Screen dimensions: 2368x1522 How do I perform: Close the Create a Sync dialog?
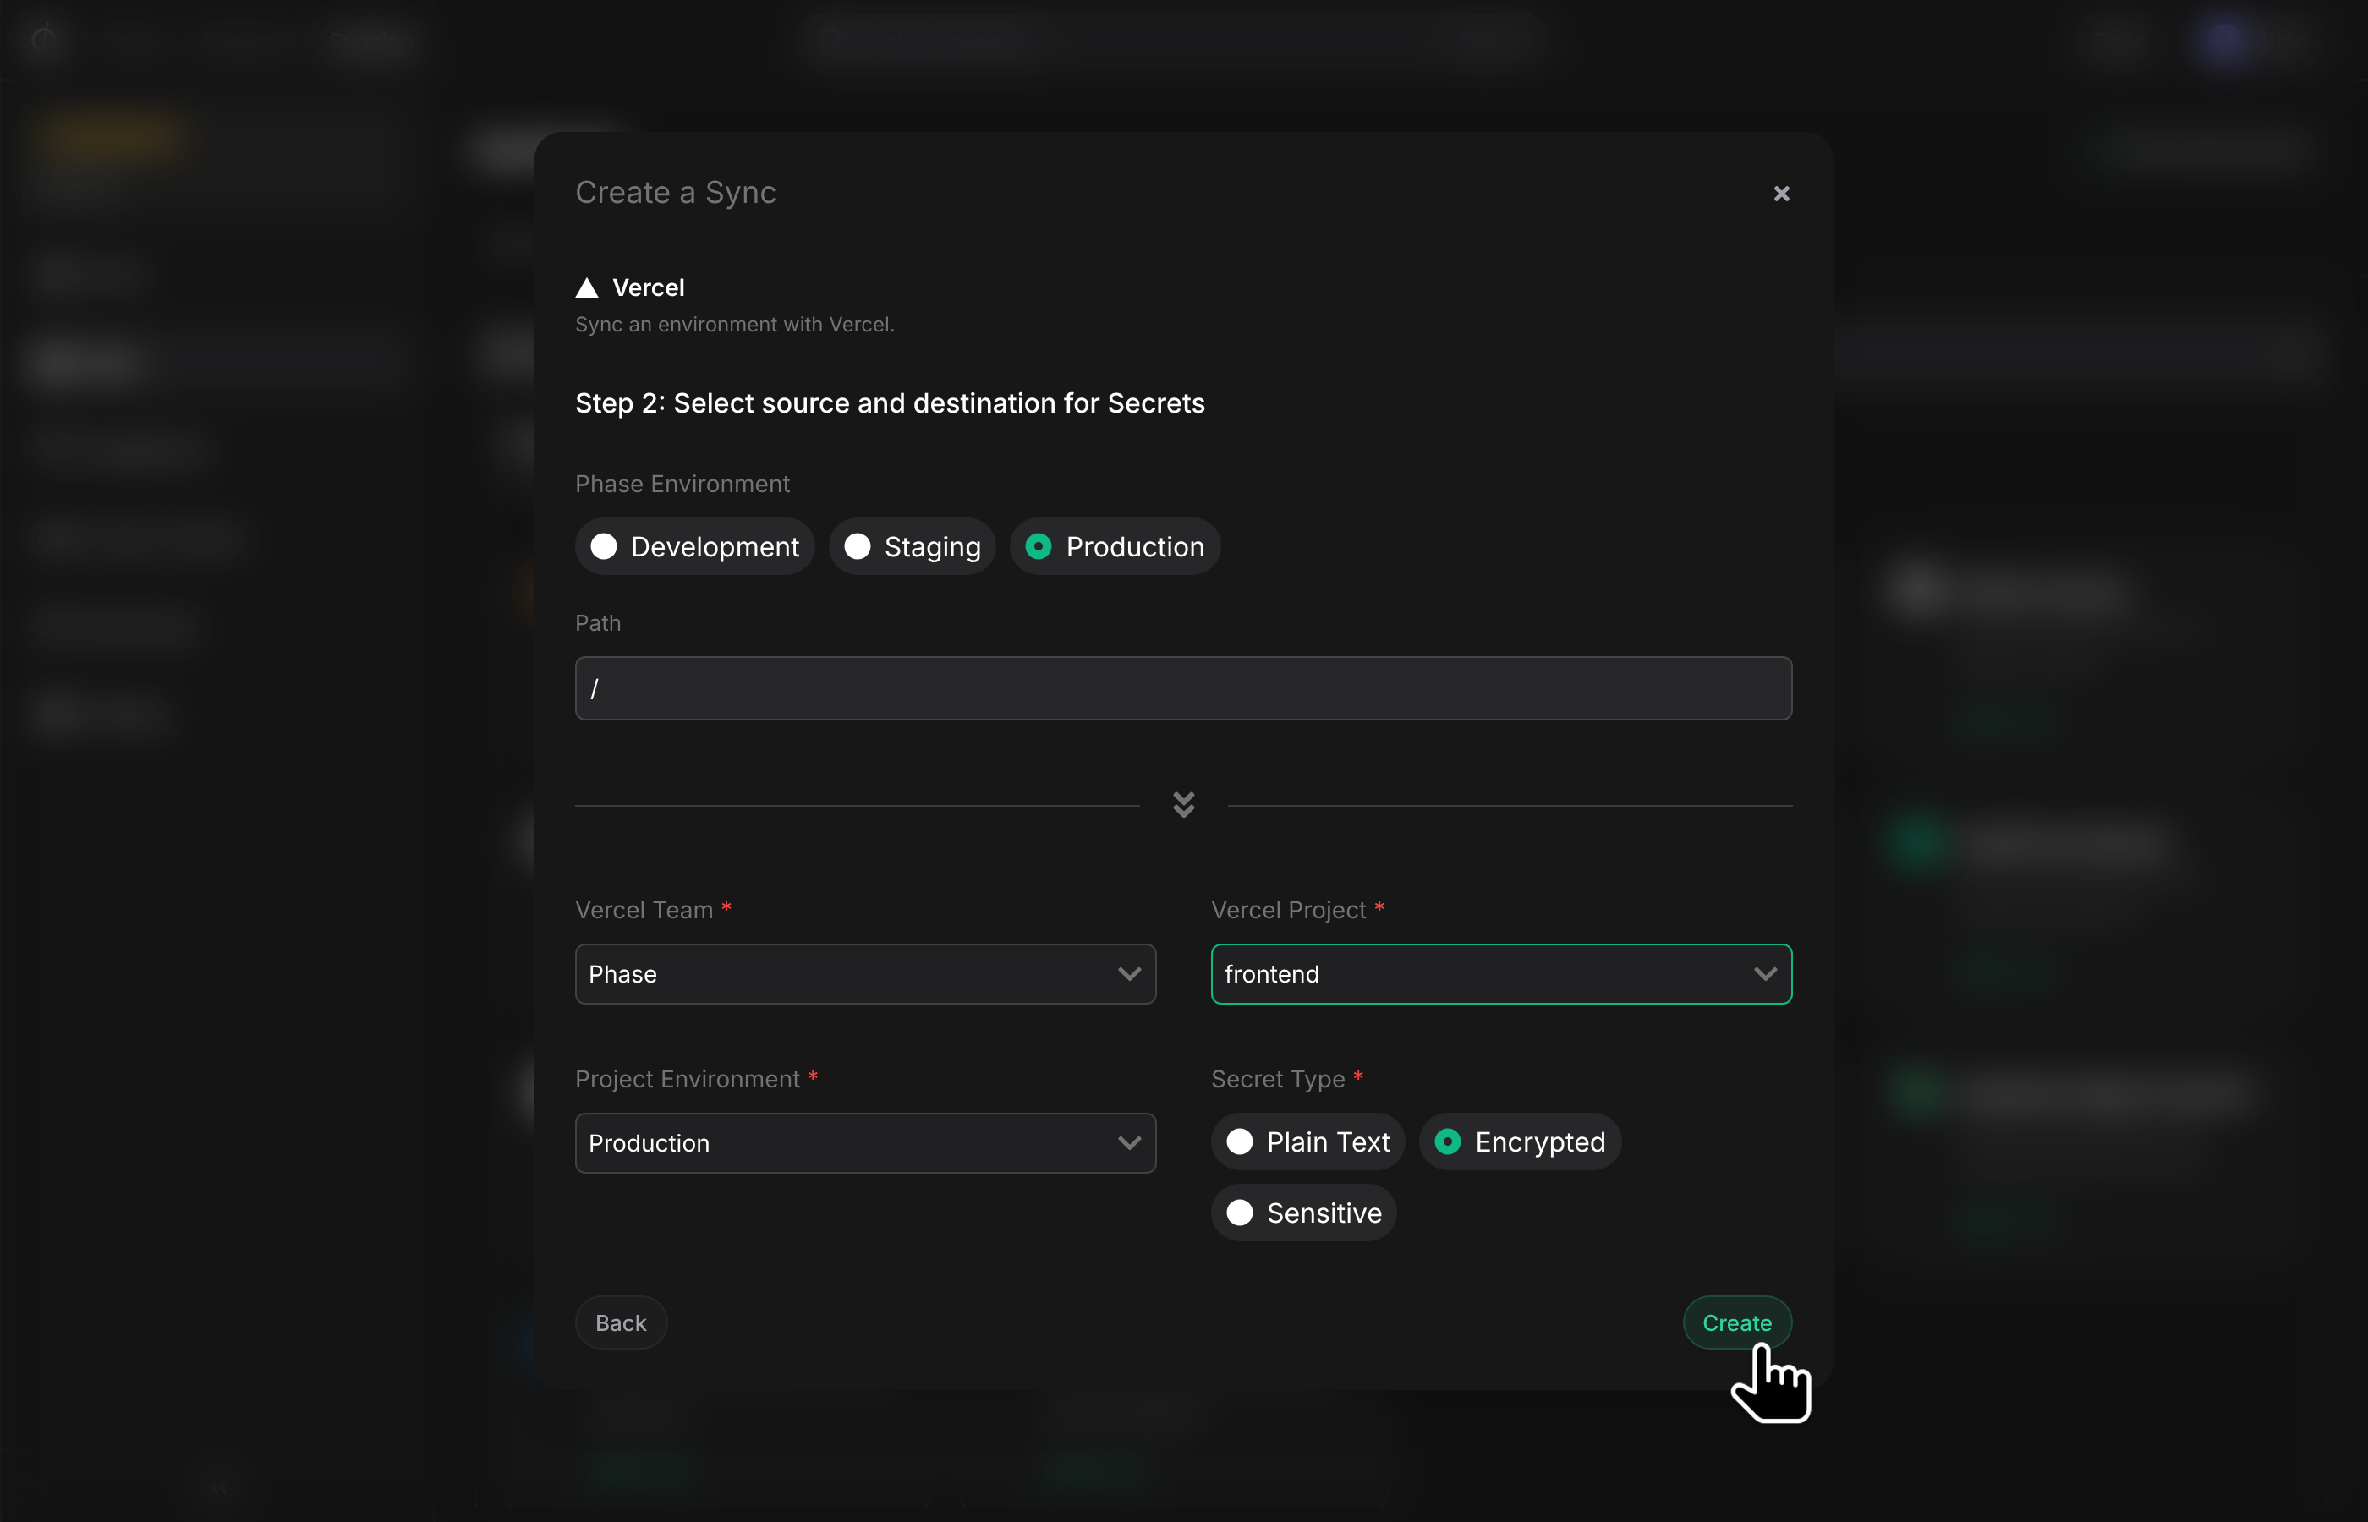[1781, 194]
